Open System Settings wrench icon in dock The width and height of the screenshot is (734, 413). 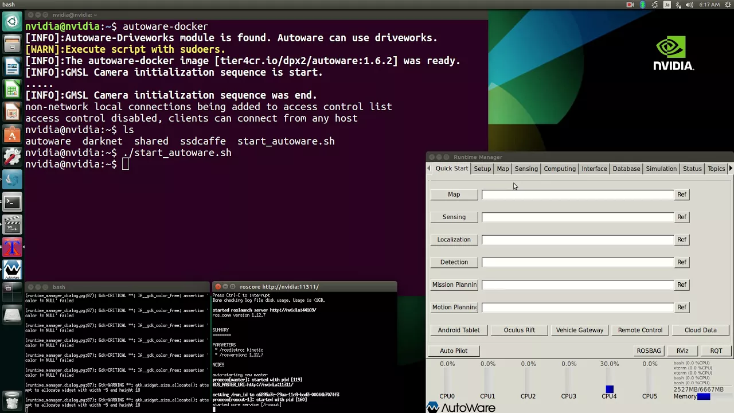click(x=12, y=157)
